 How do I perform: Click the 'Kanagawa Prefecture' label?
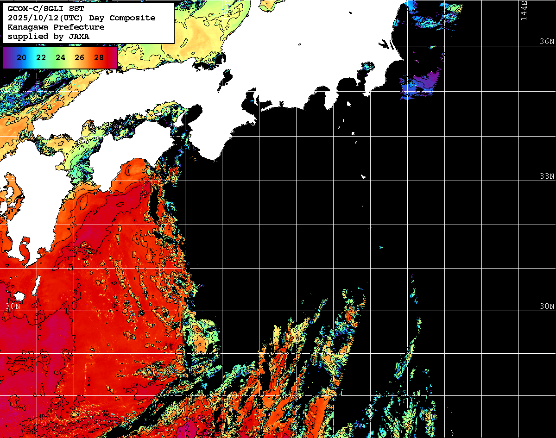point(56,27)
